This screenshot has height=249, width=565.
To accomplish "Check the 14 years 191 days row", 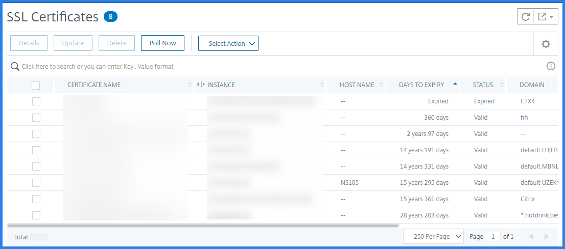I will point(36,150).
